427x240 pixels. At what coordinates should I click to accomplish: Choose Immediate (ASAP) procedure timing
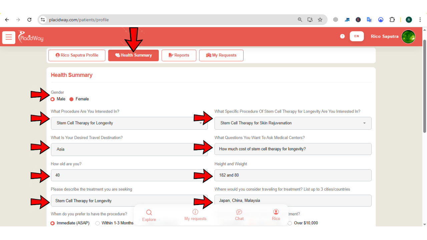click(x=53, y=223)
